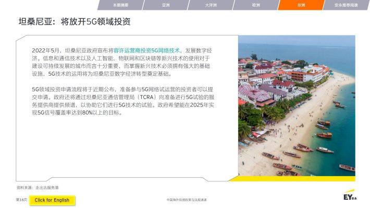Screen dimensions: 370x208
Task: Click the paragraph beginning 5G领域投资申请流程
Action: (x=123, y=101)
